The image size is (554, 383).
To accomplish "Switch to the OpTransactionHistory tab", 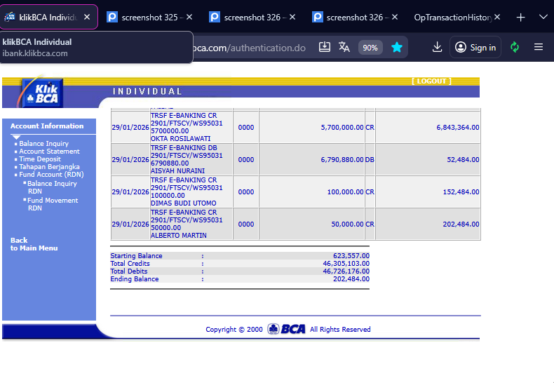I will pyautogui.click(x=456, y=18).
